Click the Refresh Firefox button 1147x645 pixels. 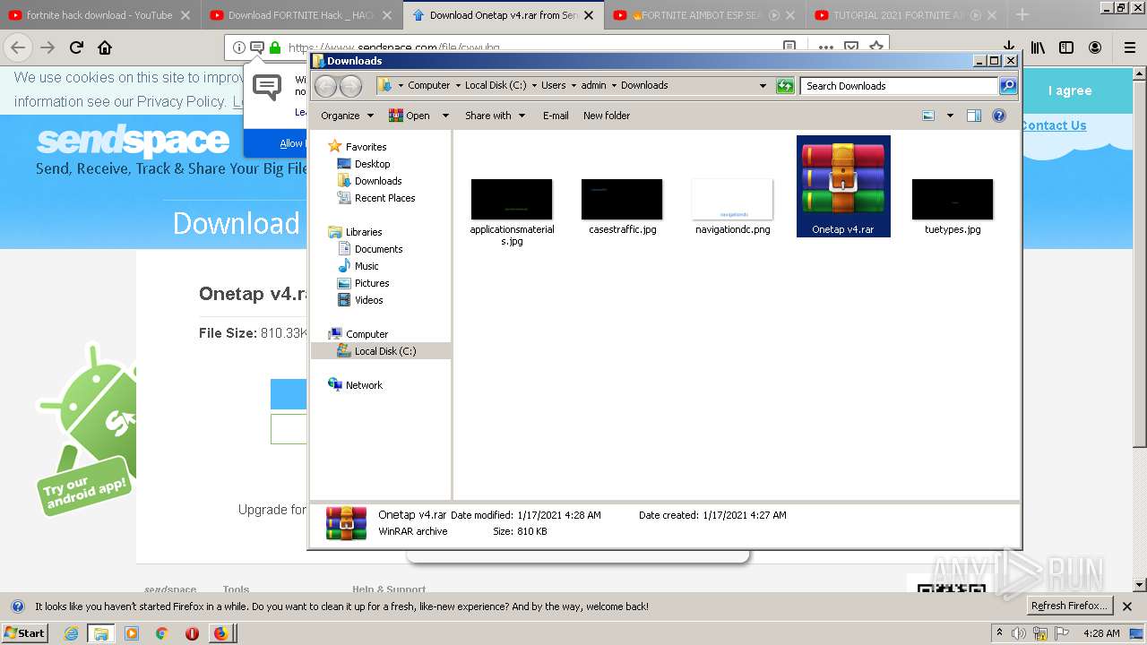click(1070, 606)
